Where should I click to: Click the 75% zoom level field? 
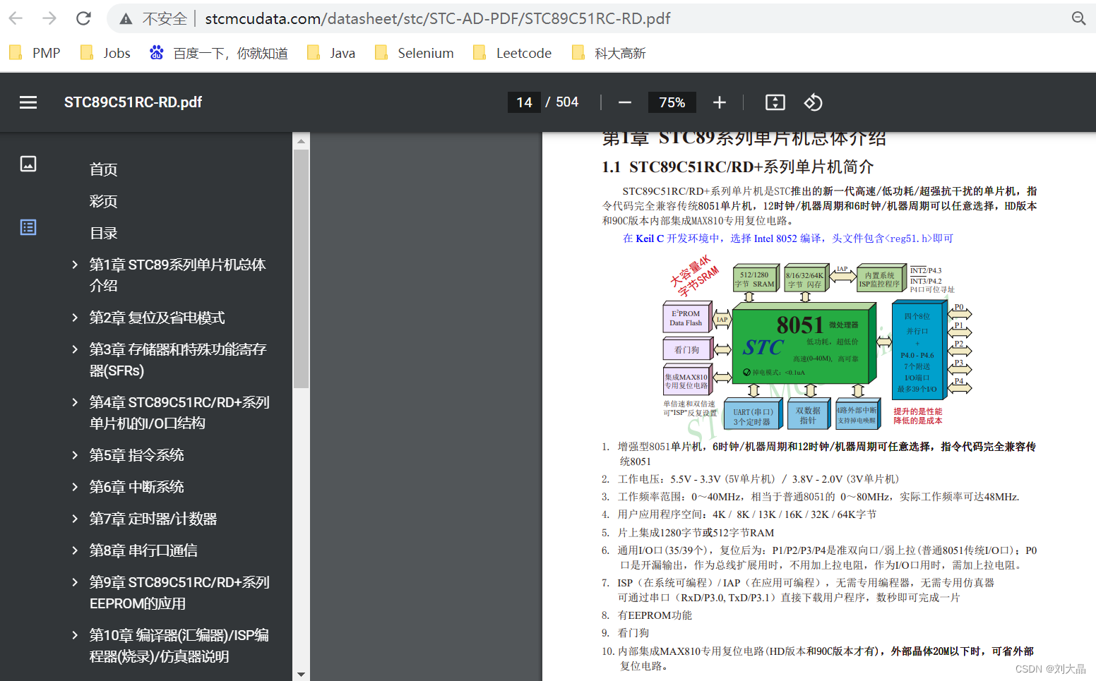672,102
